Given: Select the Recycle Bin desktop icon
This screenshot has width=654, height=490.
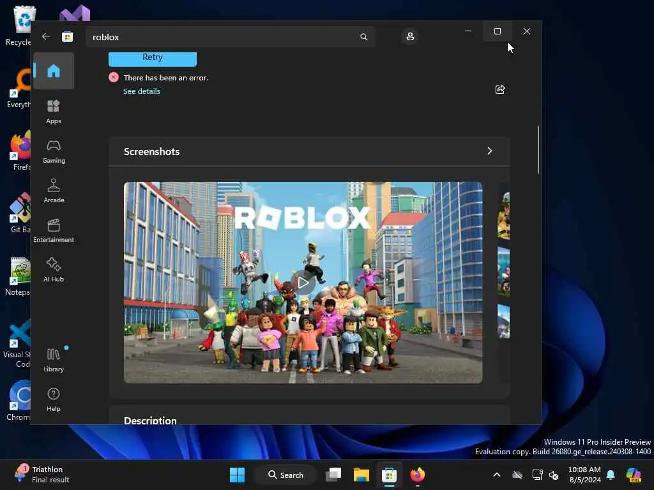Looking at the screenshot, I should tap(19, 26).
